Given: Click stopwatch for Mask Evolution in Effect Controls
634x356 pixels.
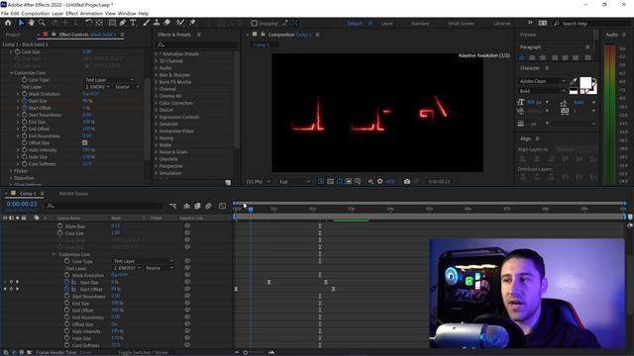Looking at the screenshot, I should 24,94.
